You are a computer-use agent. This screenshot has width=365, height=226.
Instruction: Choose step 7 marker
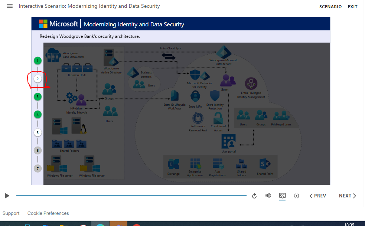pyautogui.click(x=38, y=168)
